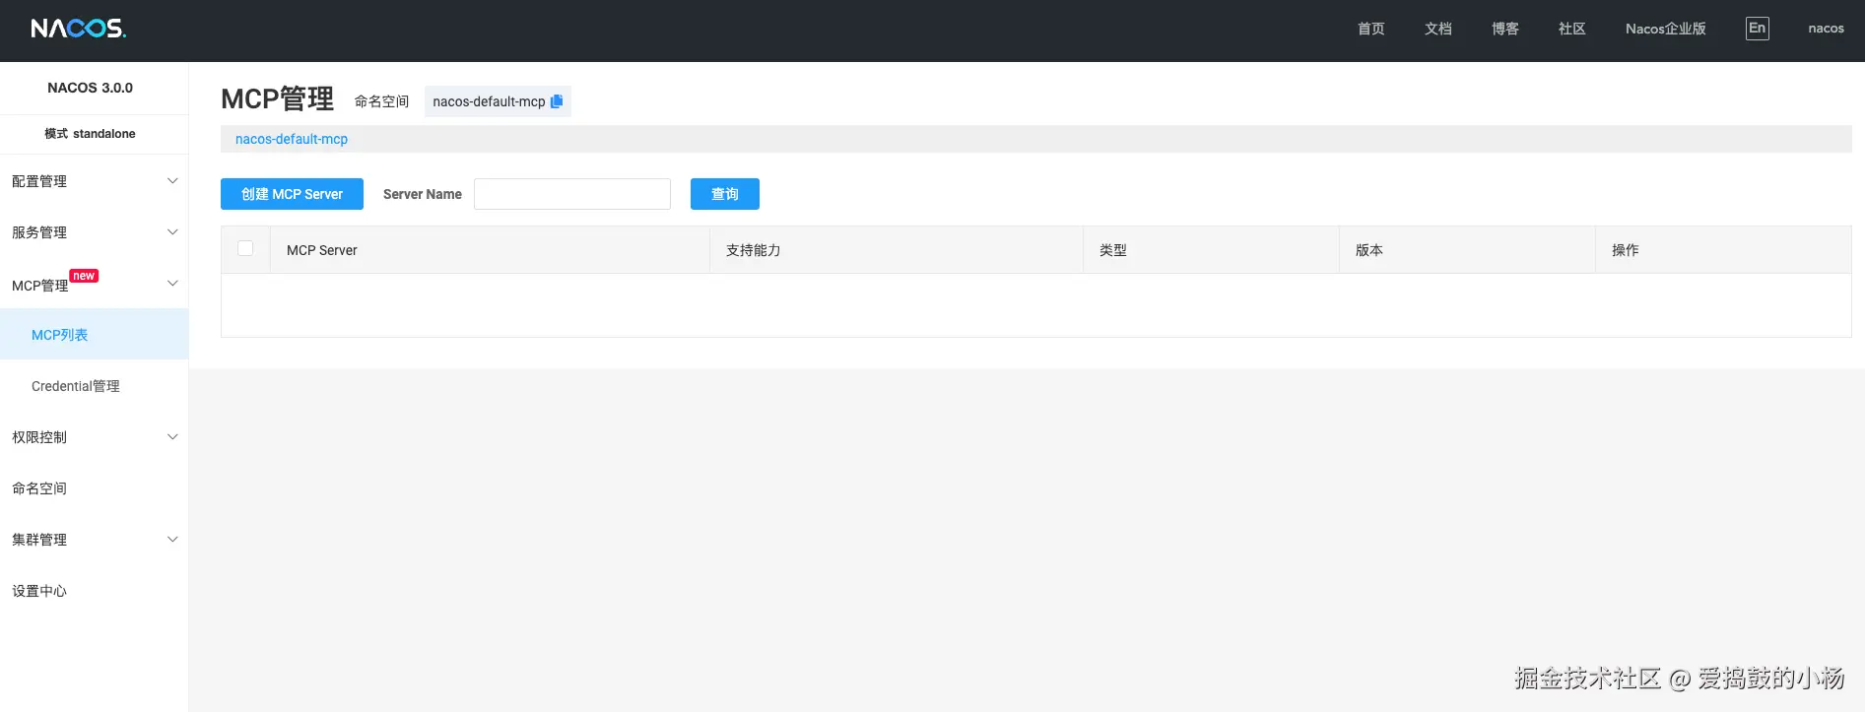Open the 首页 top navigation link

1371,29
